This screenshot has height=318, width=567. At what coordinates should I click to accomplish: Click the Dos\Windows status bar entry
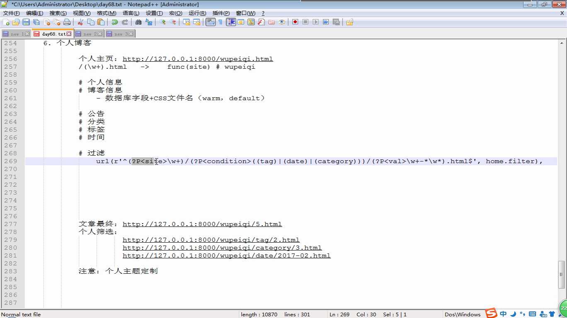click(x=462, y=314)
